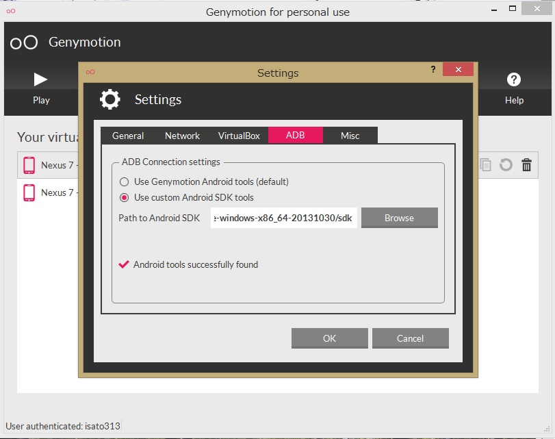555x439 pixels.
Task: Close the Settings dialog with the red X
Action: [458, 69]
